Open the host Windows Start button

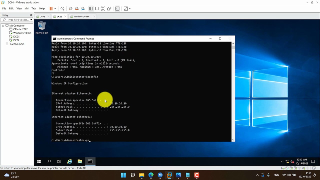click(x=123, y=175)
